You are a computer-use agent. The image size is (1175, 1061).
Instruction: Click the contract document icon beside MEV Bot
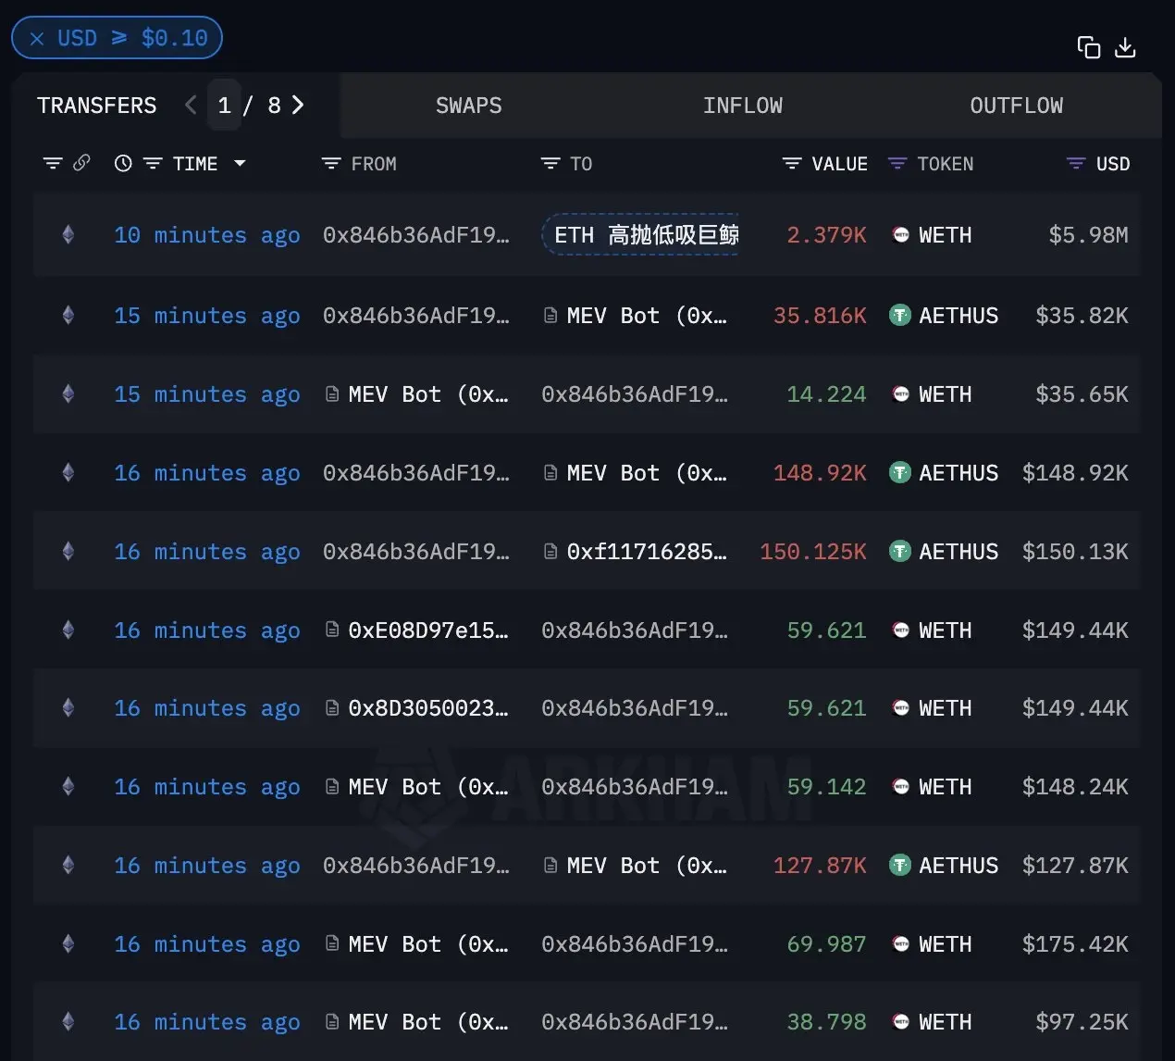tap(550, 315)
